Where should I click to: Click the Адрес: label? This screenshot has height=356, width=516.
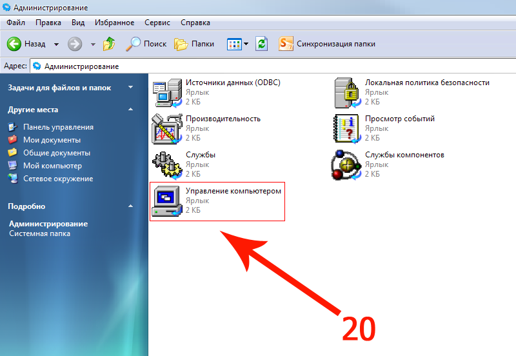pyautogui.click(x=15, y=66)
